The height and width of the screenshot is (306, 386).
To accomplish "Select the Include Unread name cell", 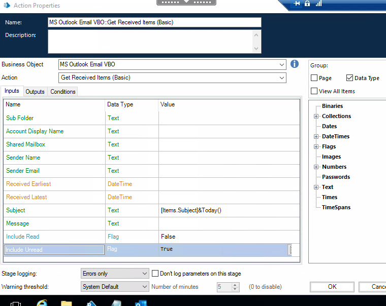I will pos(54,250).
